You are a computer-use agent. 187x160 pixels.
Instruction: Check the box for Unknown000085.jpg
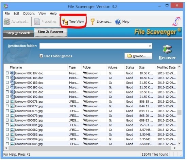tap(7, 144)
